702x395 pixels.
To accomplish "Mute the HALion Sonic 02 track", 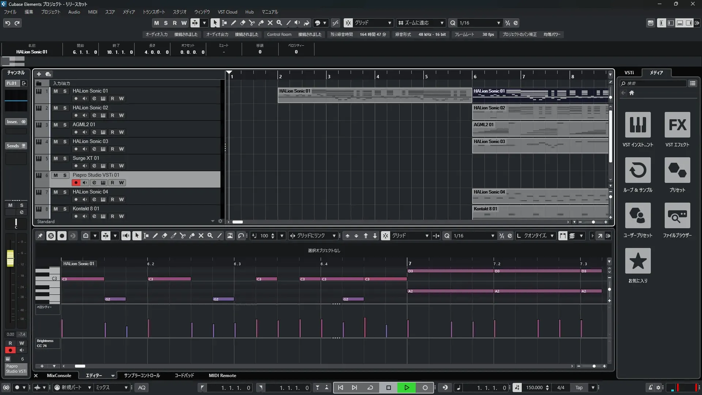I will pyautogui.click(x=56, y=108).
